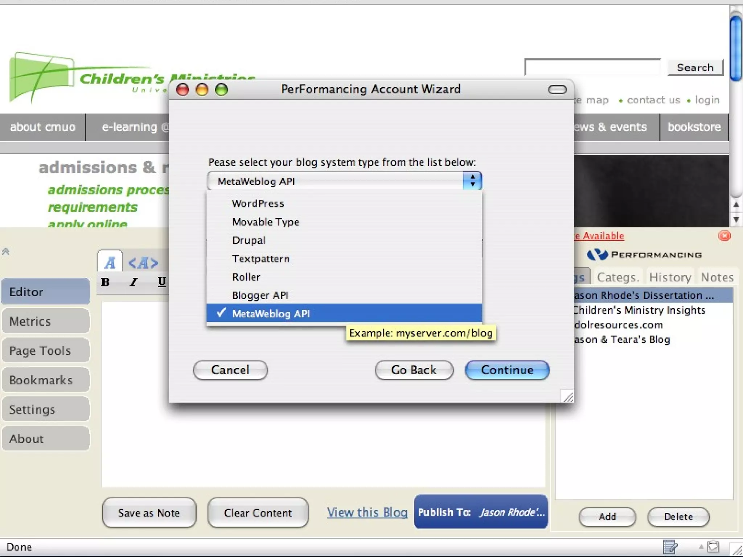Choose Blogger API option
Viewport: 743px width, 557px height.
click(260, 296)
